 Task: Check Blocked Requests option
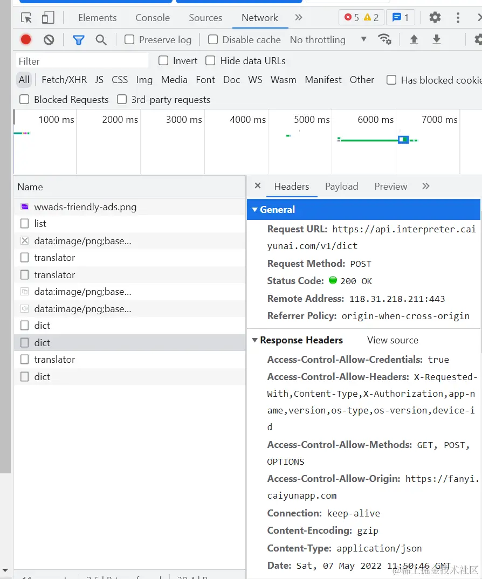[x=24, y=99]
